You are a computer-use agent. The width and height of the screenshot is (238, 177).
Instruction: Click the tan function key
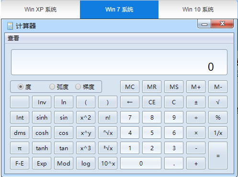64,148
